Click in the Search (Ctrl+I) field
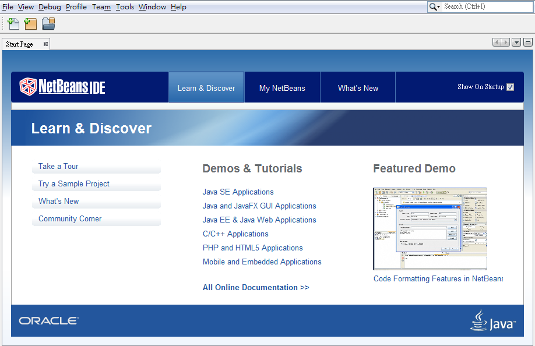The image size is (535, 346). 488,6
